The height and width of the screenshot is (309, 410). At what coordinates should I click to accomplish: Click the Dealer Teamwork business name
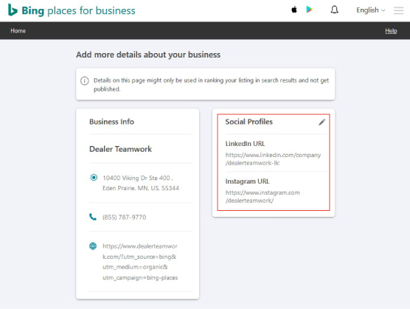[x=120, y=149]
